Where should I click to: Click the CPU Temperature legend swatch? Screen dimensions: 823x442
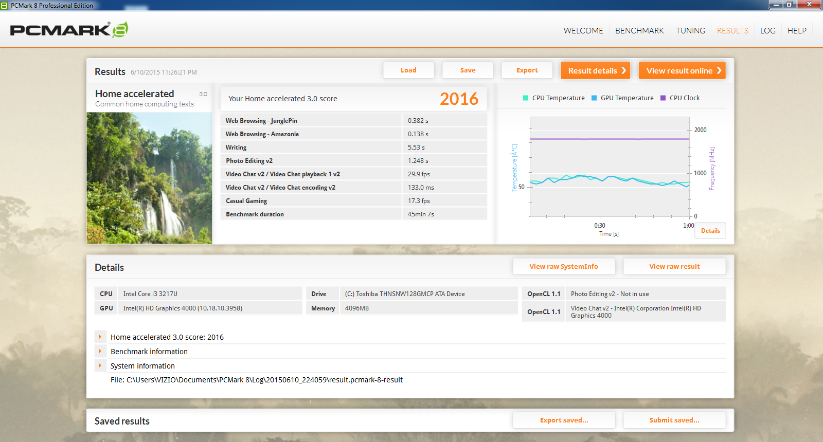click(526, 98)
